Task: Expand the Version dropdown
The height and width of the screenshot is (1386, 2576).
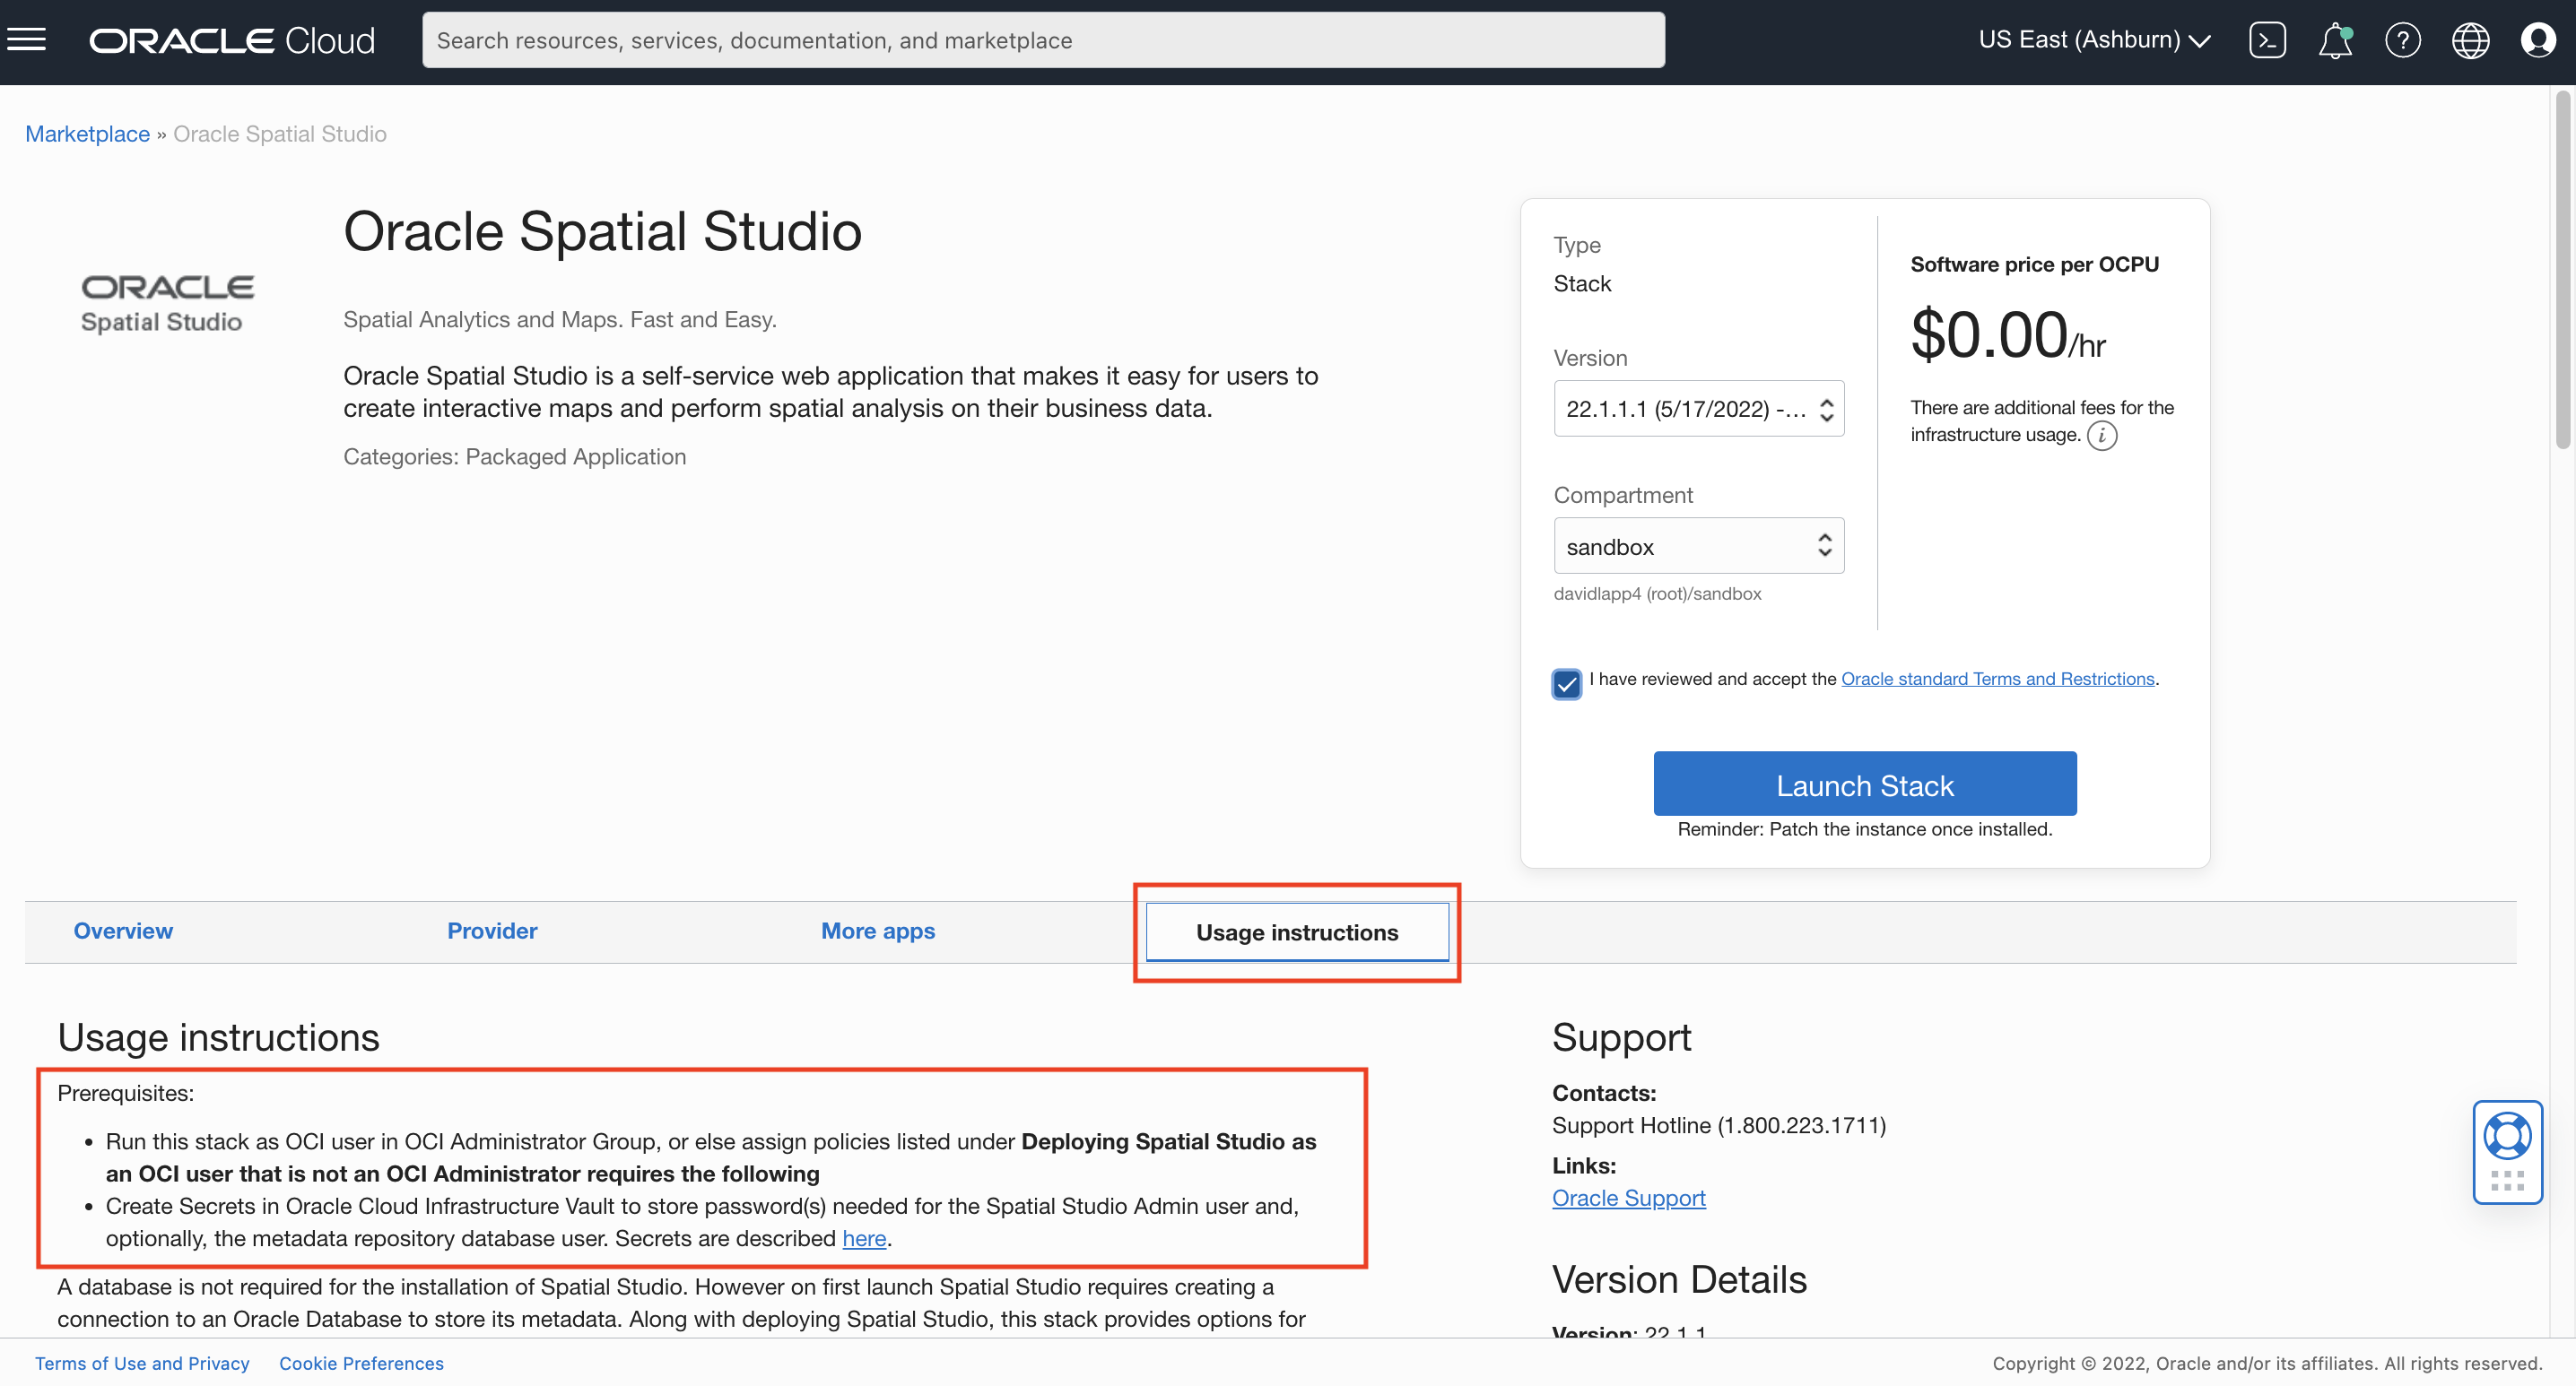Action: [1698, 409]
